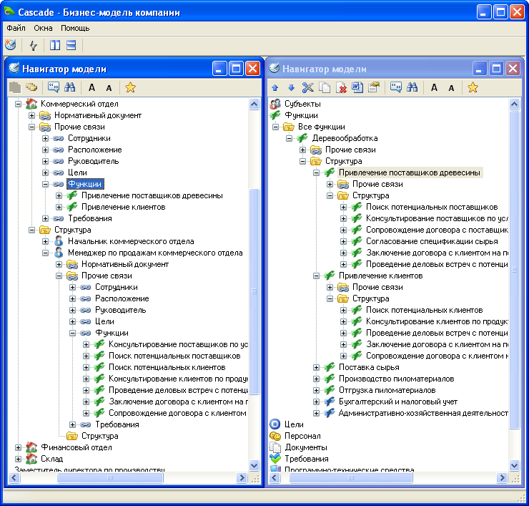The image size is (529, 506).
Task: Expand the Склад node
Action: point(18,459)
